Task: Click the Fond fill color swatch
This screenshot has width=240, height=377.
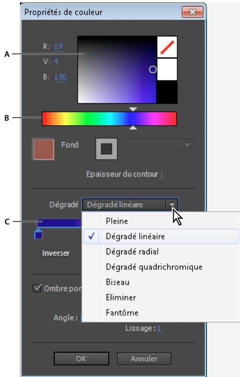Action: point(43,149)
